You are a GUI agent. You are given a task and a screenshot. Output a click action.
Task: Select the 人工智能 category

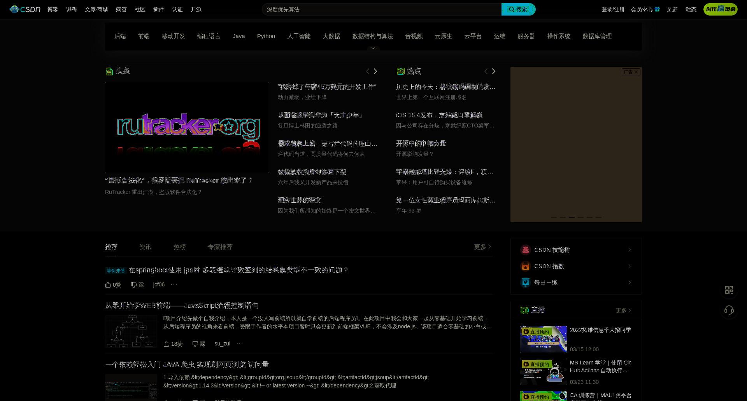[x=299, y=36]
